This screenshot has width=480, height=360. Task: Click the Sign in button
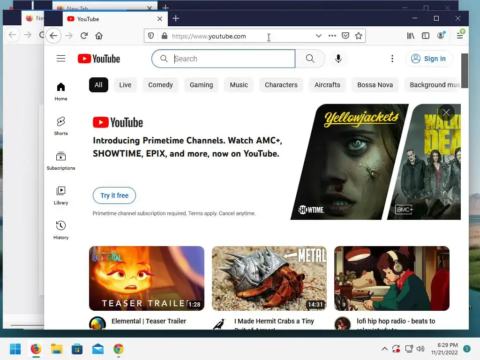click(429, 59)
